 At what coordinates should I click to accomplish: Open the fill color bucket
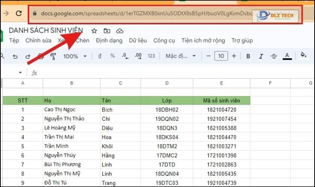303,55
